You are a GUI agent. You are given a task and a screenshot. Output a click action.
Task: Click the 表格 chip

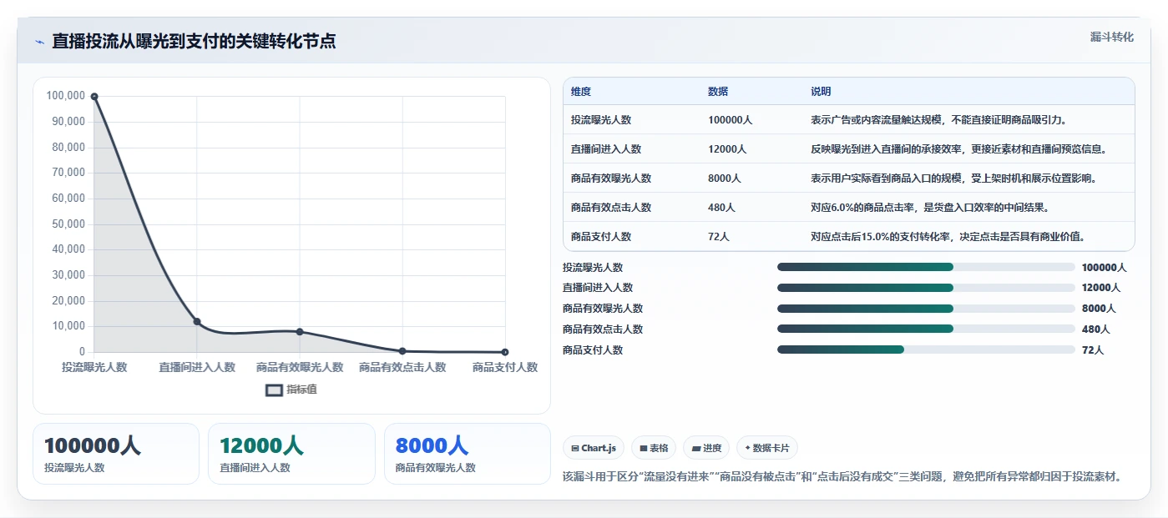[653, 448]
